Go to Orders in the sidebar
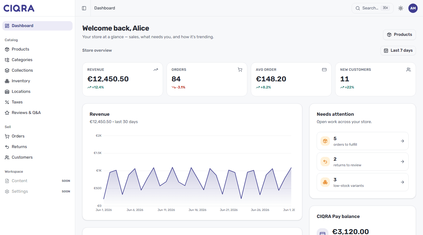Viewport: 423px width, 235px height. 37,136
